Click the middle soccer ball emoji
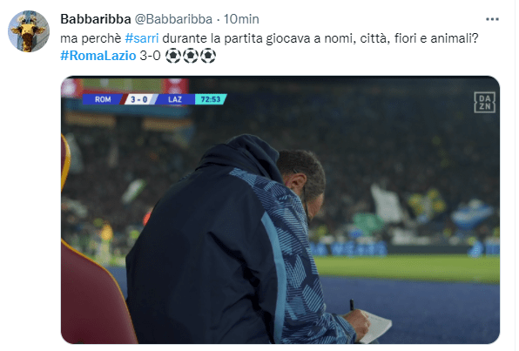This screenshot has height=351, width=519. click(x=191, y=56)
